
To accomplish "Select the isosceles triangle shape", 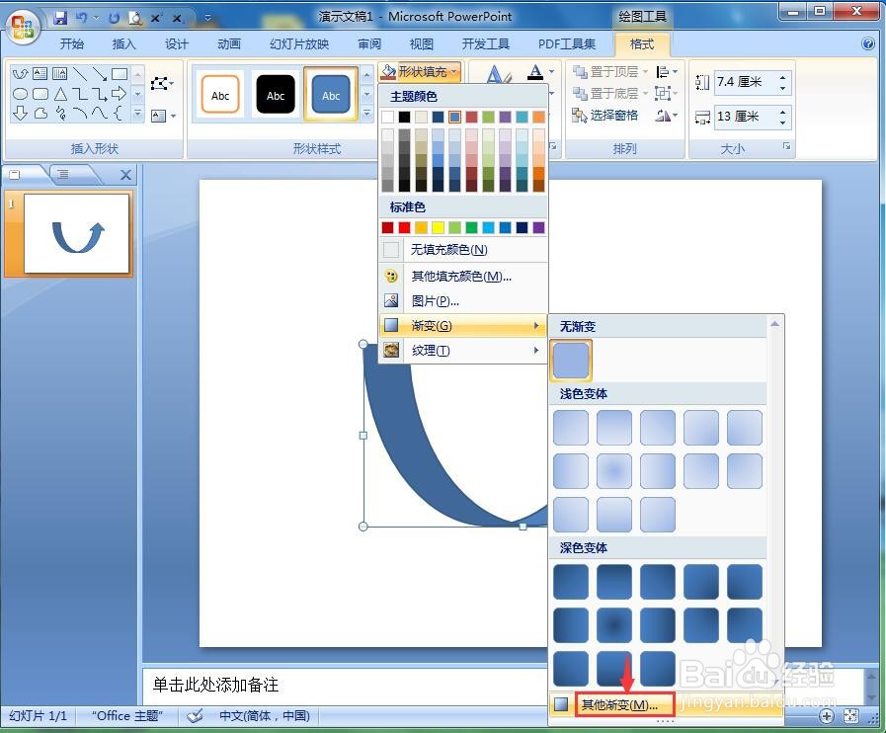I will coord(60,94).
